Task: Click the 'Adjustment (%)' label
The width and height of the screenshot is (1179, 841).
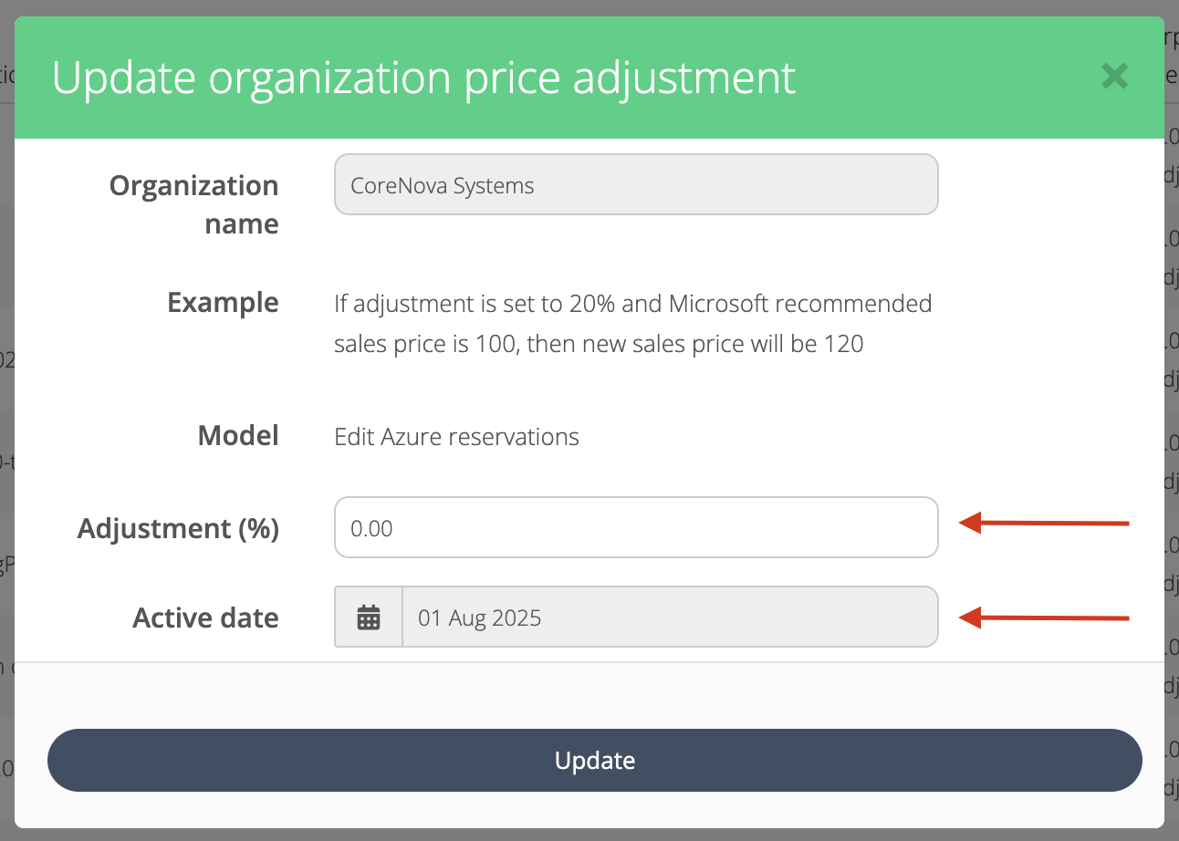Action: coord(178,528)
